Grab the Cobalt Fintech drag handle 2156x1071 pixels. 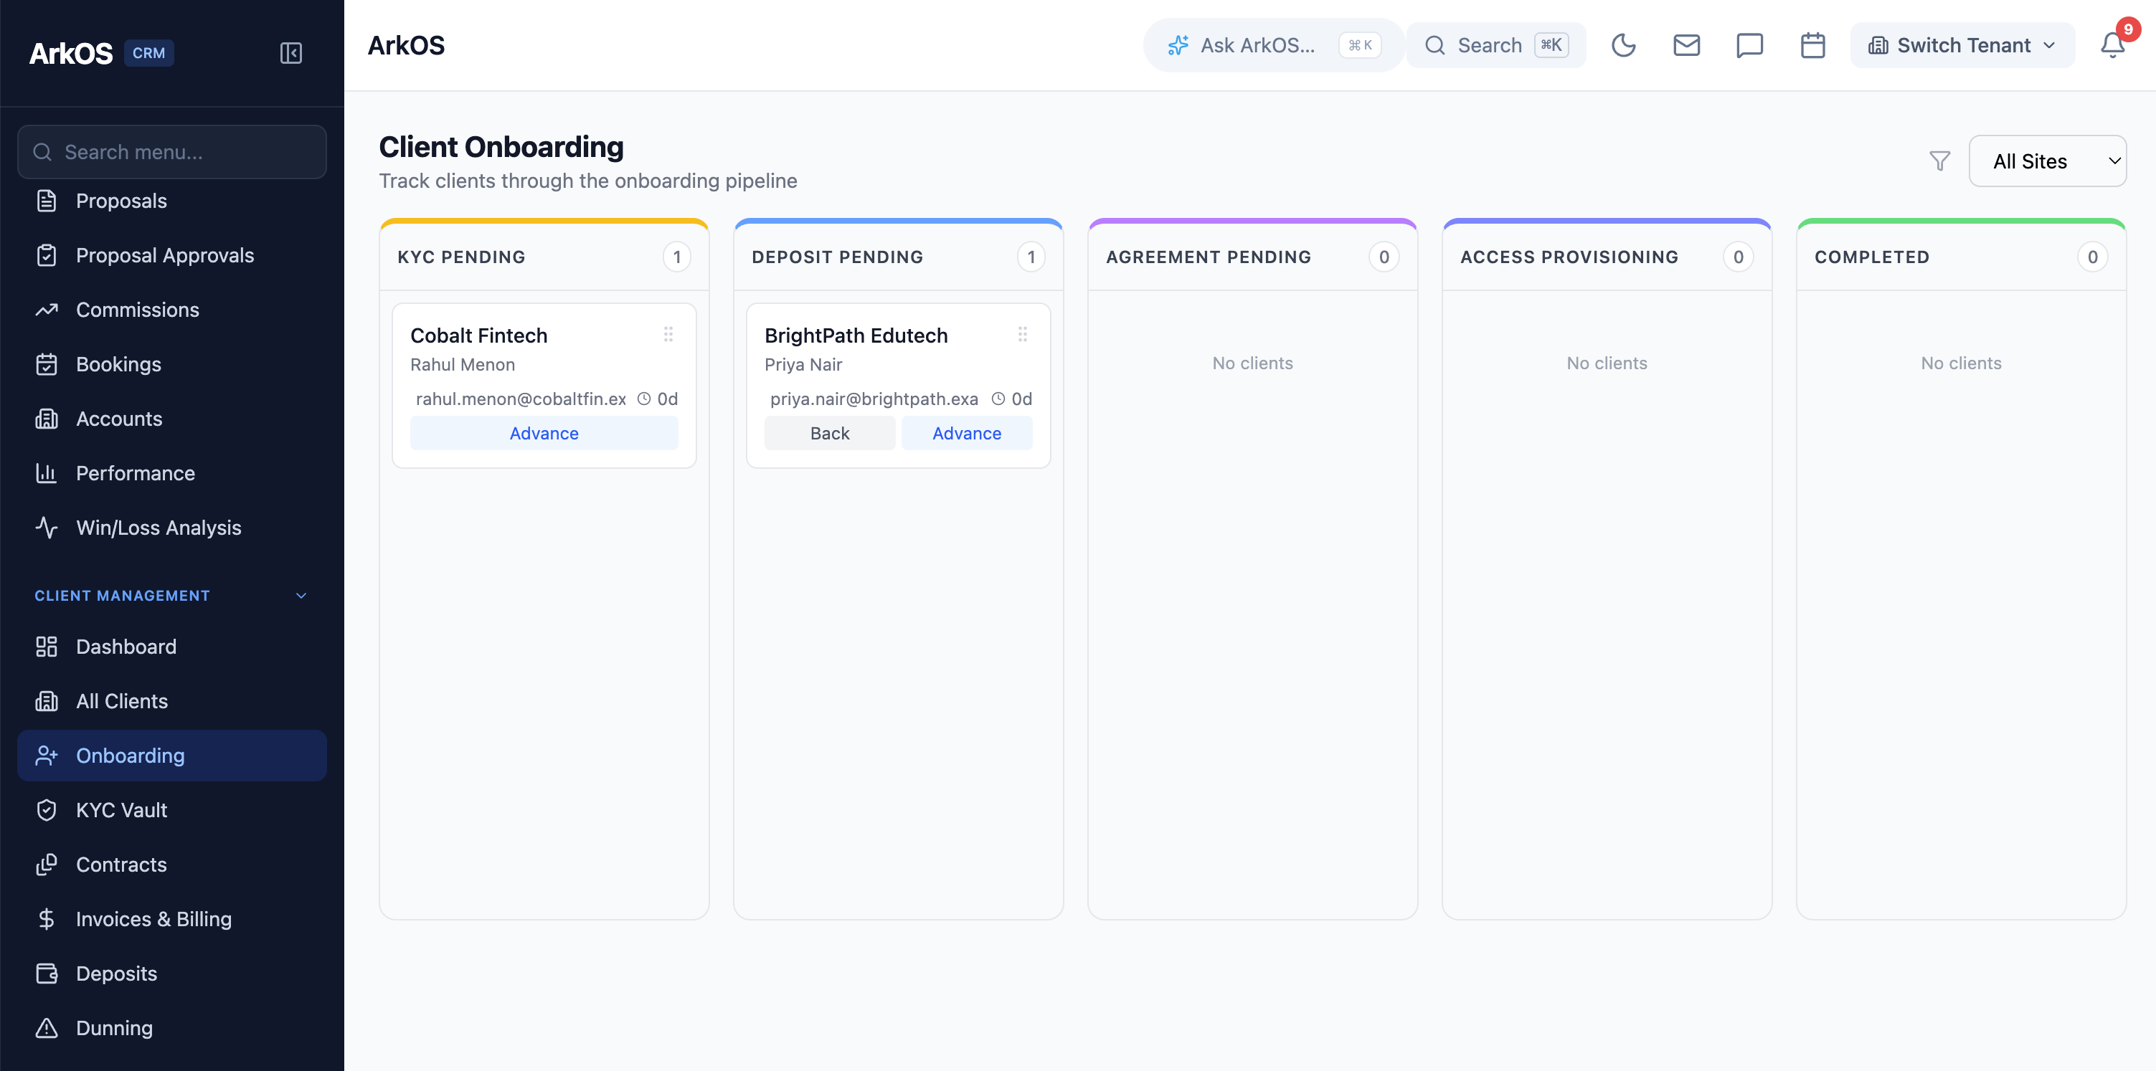(x=668, y=335)
